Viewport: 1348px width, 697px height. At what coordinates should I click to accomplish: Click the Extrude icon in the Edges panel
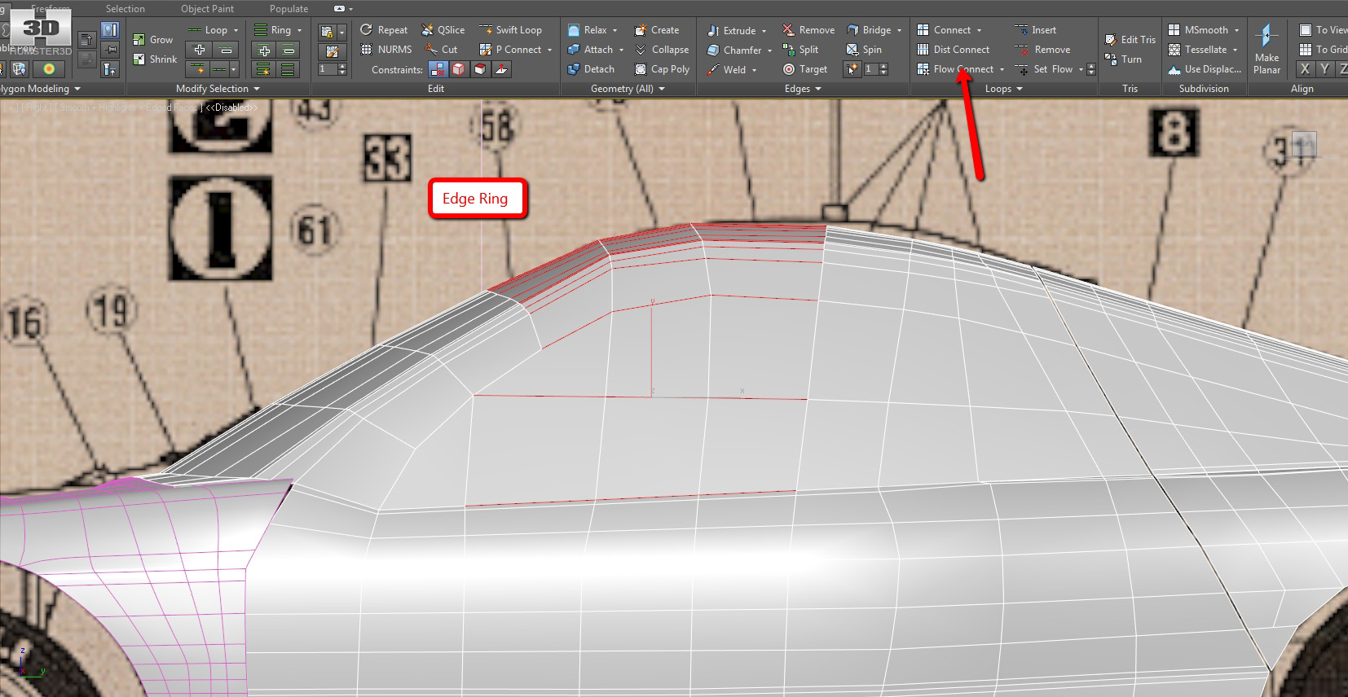(x=713, y=30)
